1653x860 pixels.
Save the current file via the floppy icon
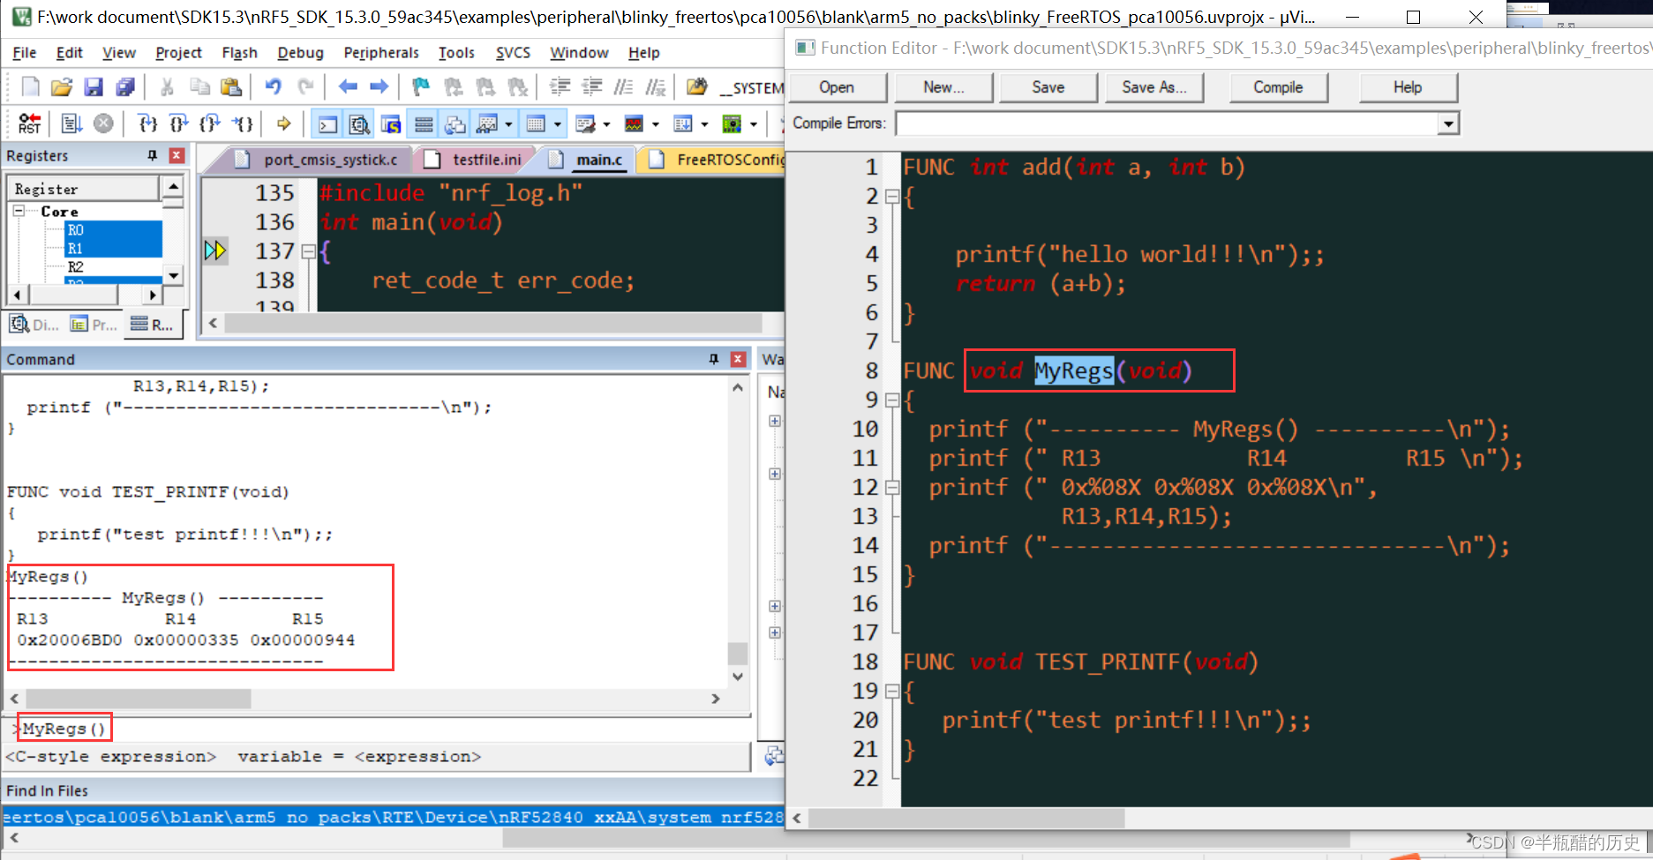(x=94, y=86)
